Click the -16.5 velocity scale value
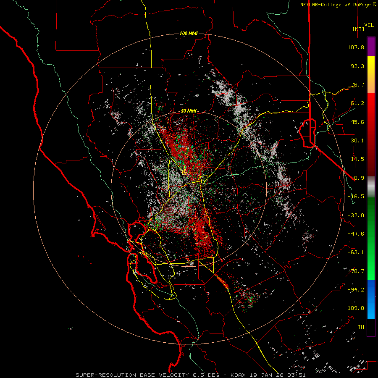This screenshot has height=378, width=378. pos(356,197)
